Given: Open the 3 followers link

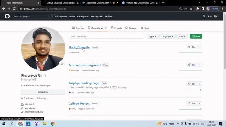Looking at the screenshot, I should coord(29,98).
